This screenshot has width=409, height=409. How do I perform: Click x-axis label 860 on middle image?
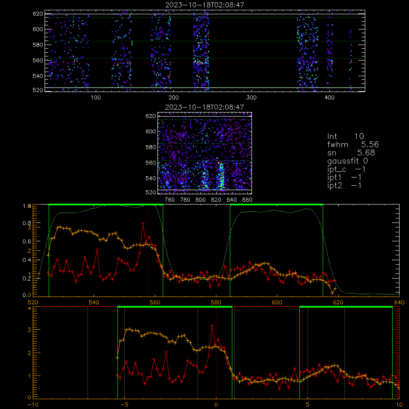[247, 200]
